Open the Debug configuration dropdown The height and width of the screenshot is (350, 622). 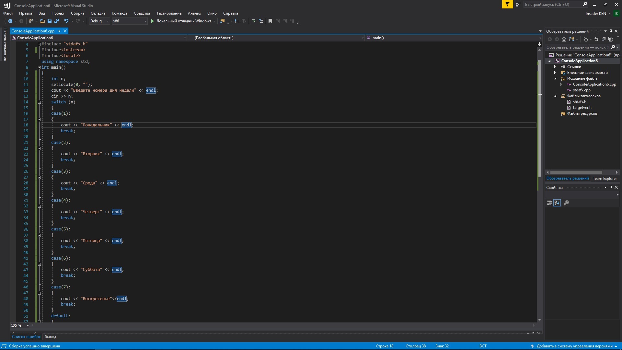(x=99, y=21)
